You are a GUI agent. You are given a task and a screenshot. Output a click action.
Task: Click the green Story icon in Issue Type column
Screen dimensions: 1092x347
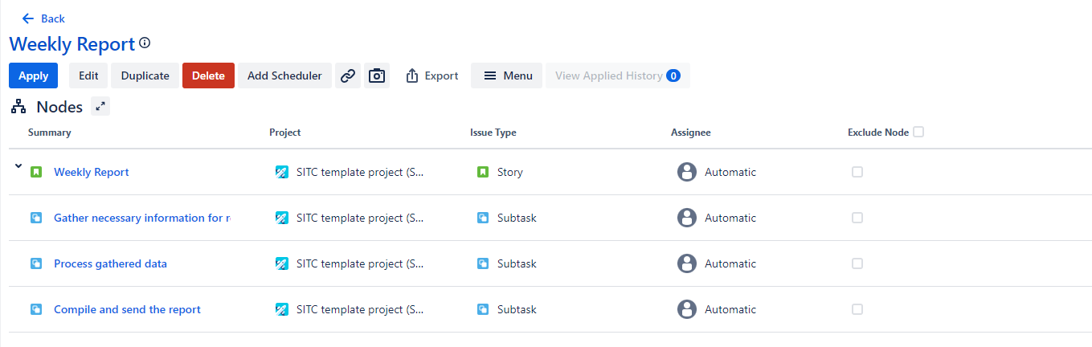[483, 172]
